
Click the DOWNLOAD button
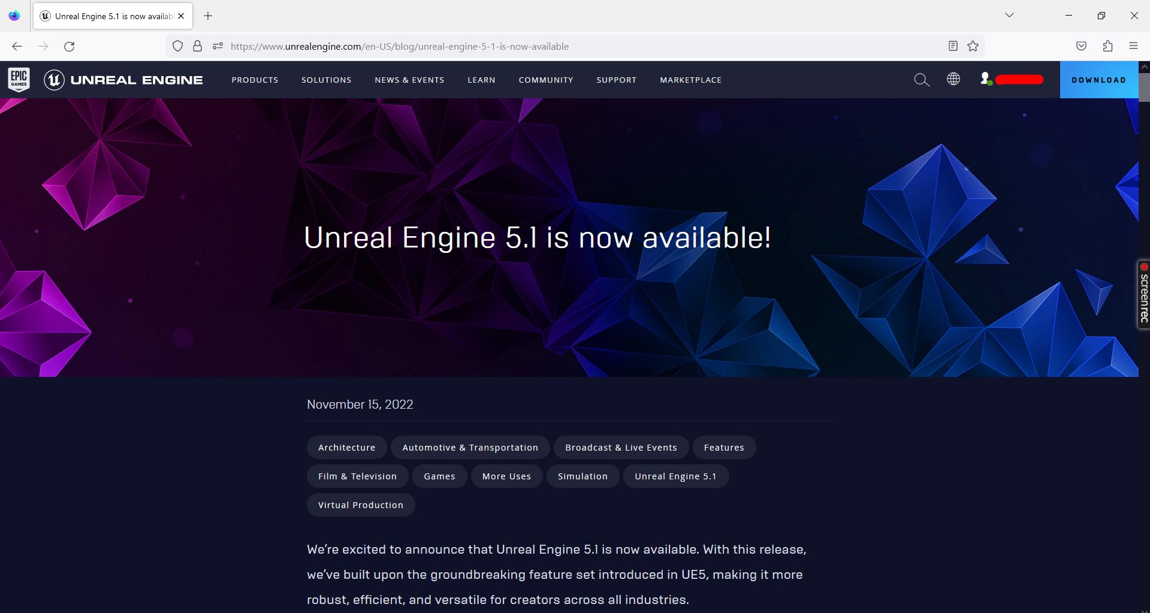point(1098,79)
